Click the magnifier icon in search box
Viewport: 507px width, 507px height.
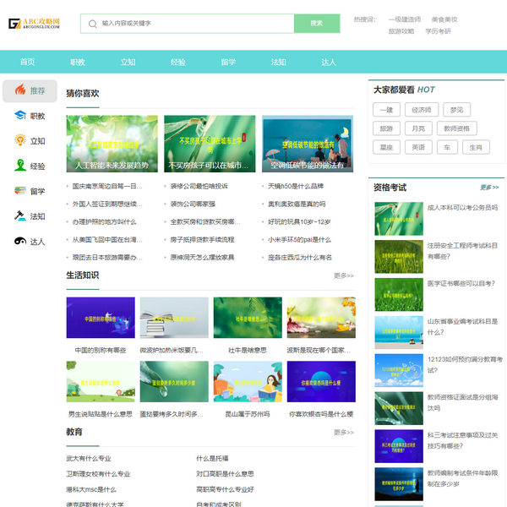click(92, 24)
